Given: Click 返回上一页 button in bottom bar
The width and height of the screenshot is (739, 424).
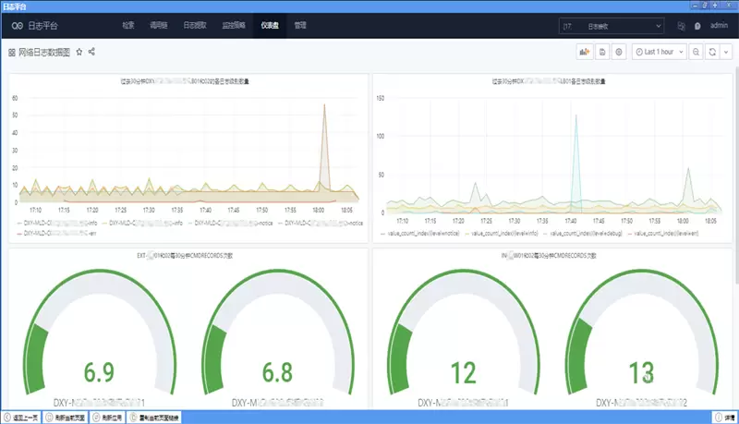Looking at the screenshot, I should pyautogui.click(x=23, y=418).
